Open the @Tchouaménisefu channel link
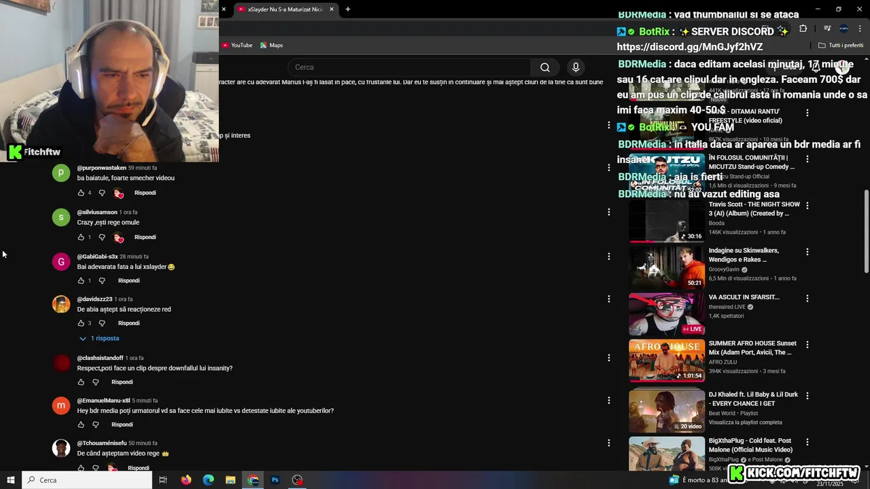 click(x=101, y=443)
